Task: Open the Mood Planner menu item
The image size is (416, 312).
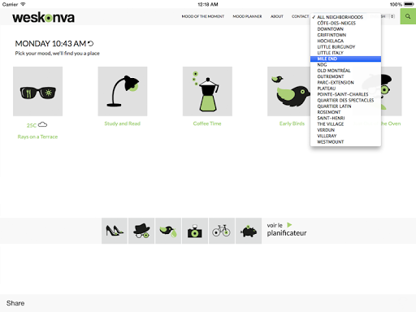Action: pos(247,16)
